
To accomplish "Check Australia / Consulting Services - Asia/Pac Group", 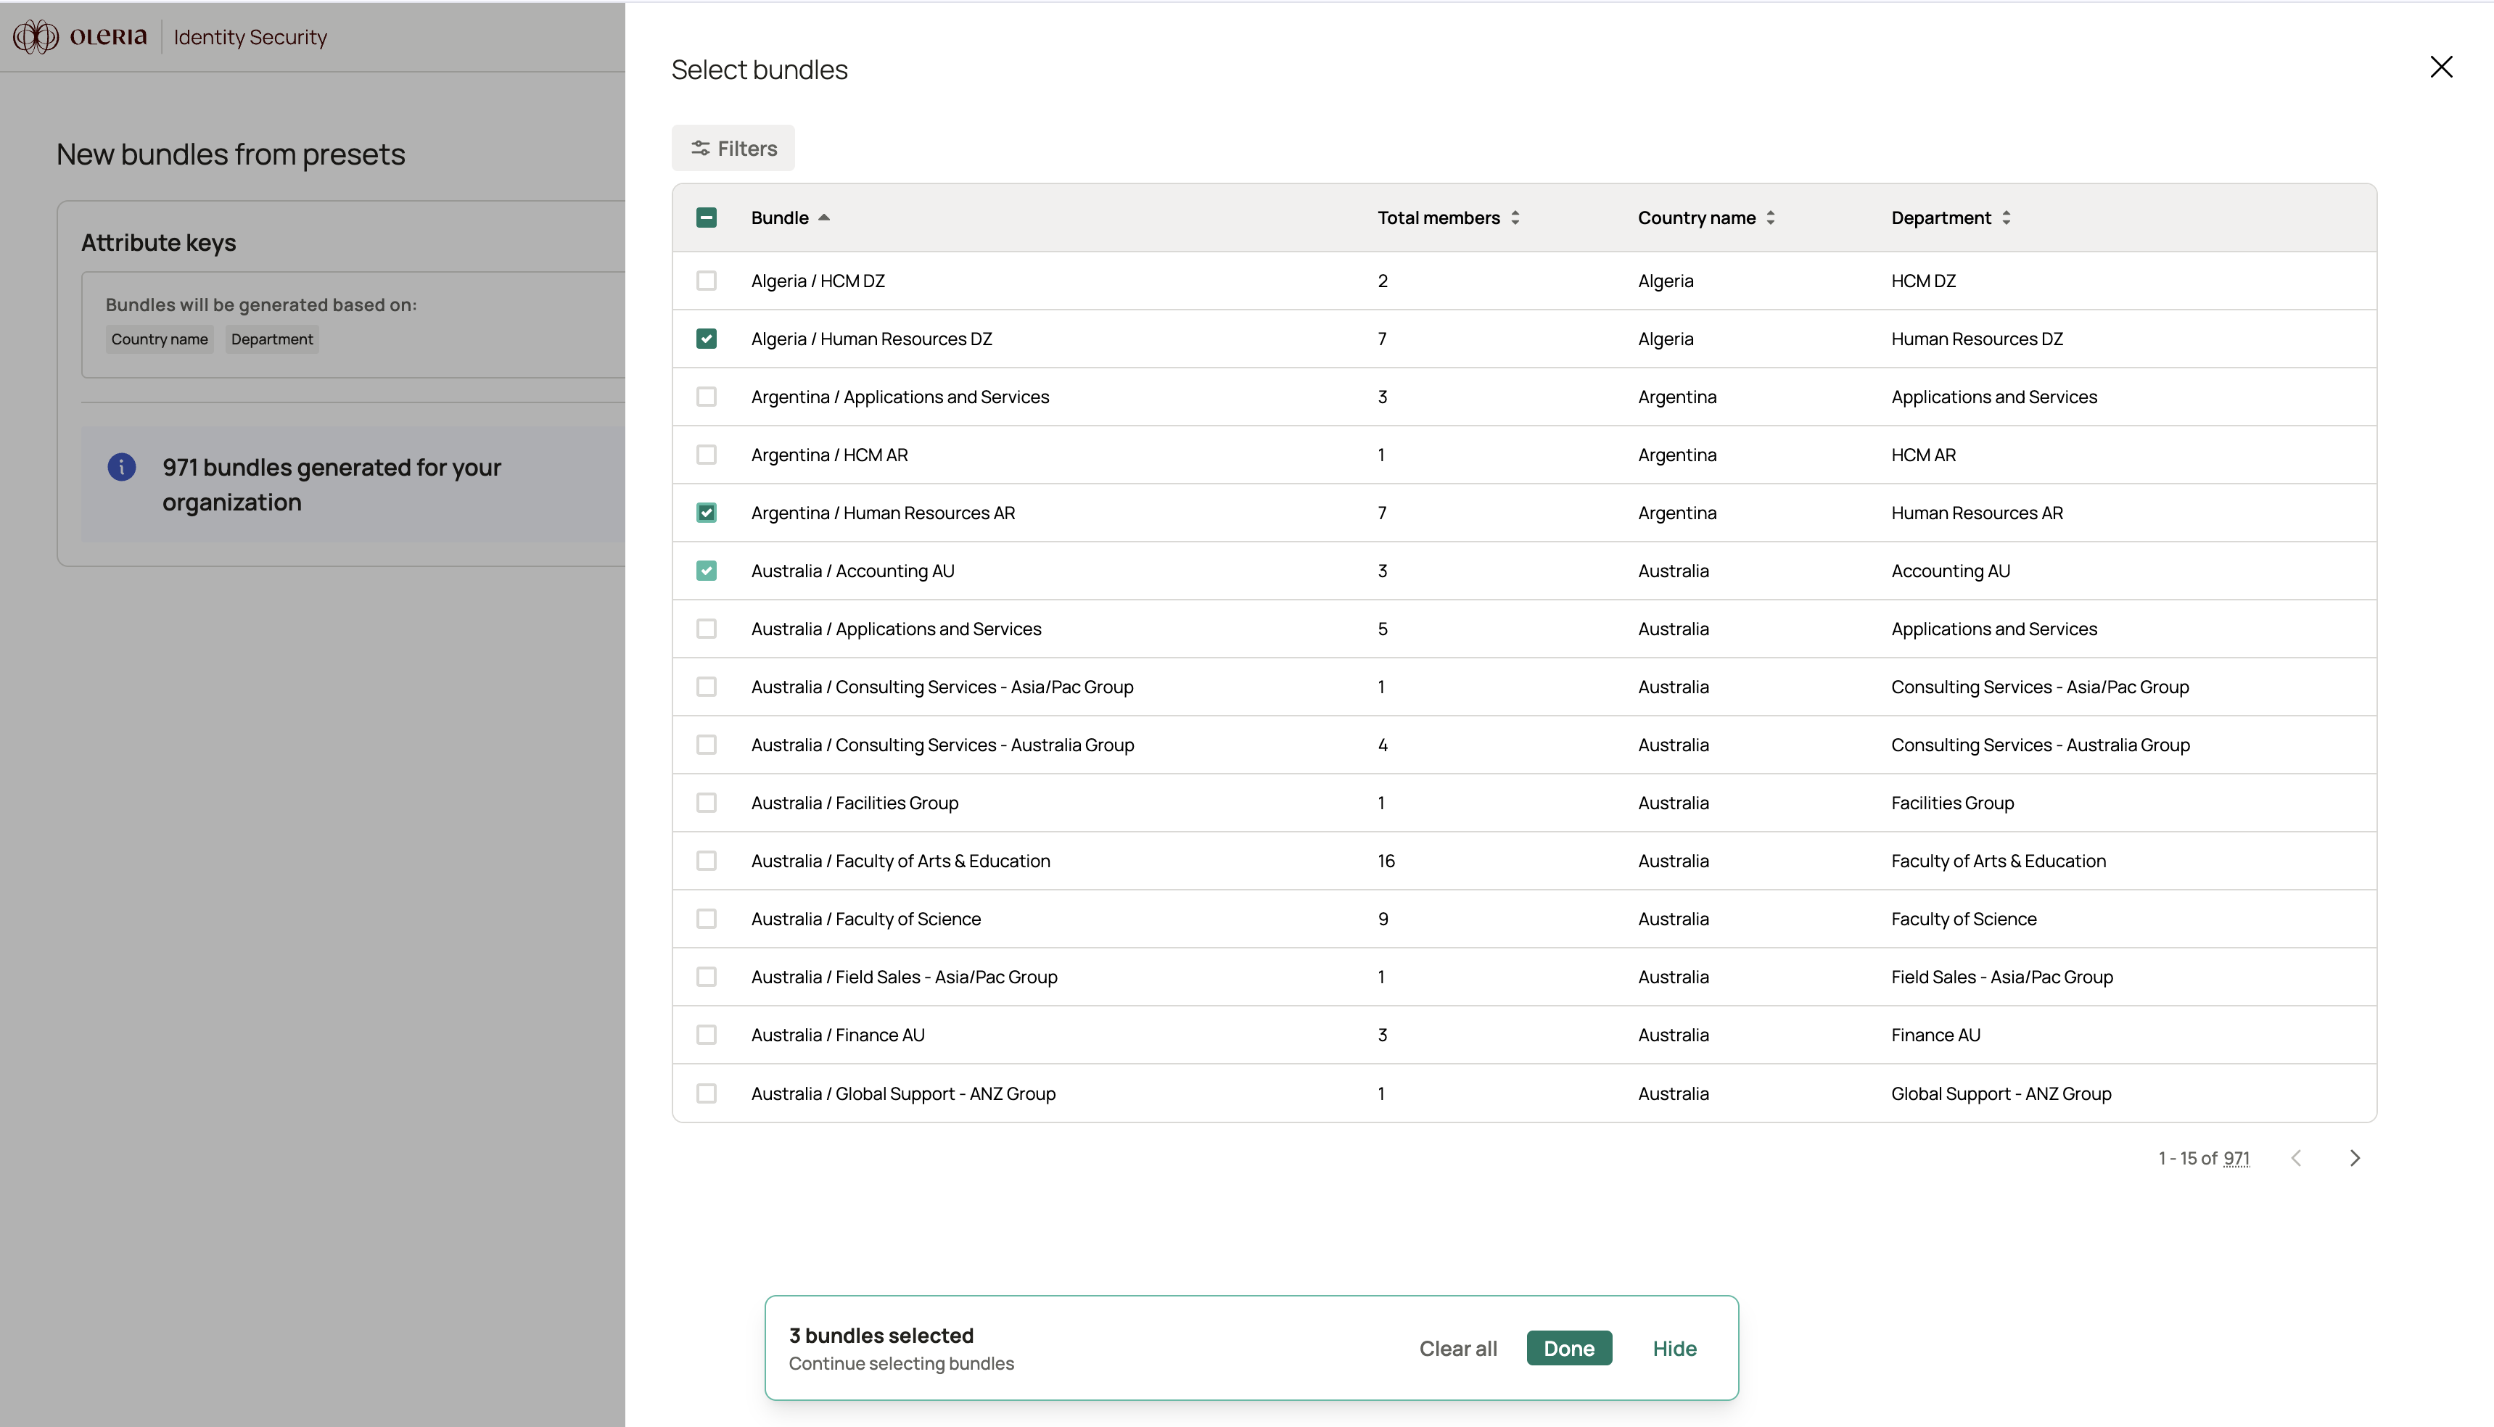I will click(706, 687).
